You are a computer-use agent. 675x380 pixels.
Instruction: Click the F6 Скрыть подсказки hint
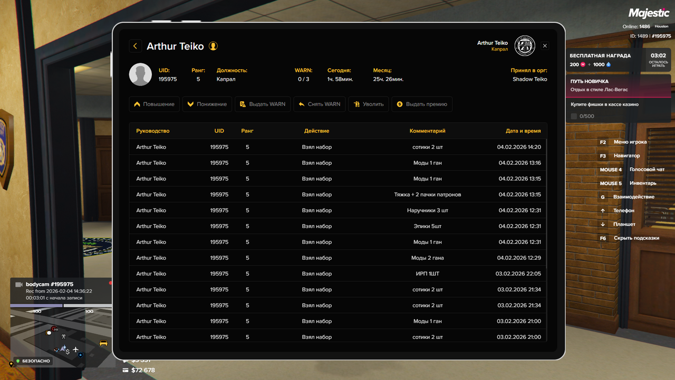coord(629,238)
